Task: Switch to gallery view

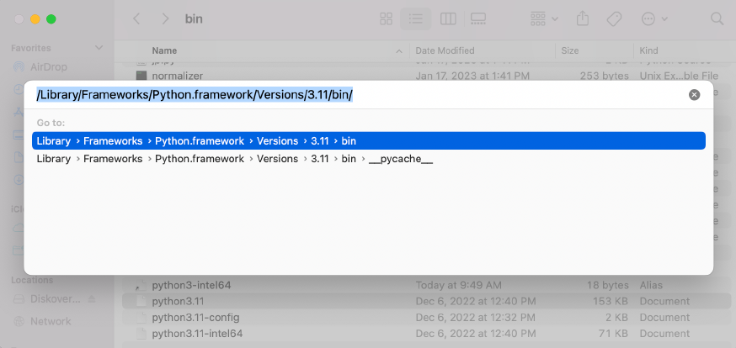Action: tap(478, 18)
